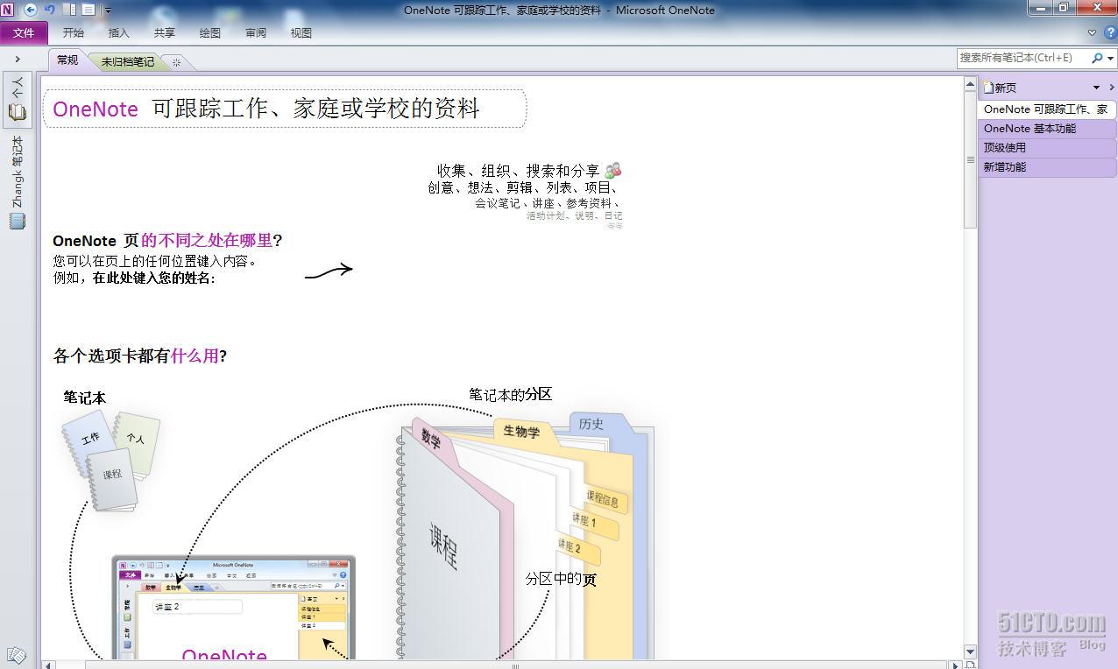Open the search scope dropdown arrow

click(1111, 58)
